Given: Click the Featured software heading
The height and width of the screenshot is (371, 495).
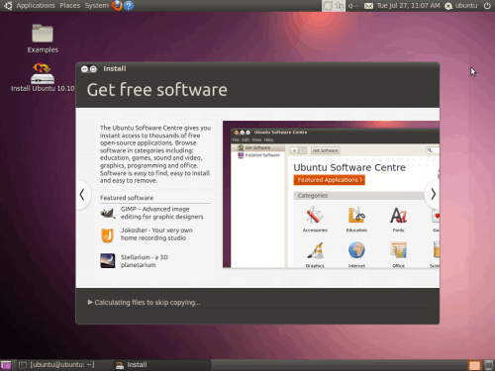Looking at the screenshot, I should (x=127, y=198).
